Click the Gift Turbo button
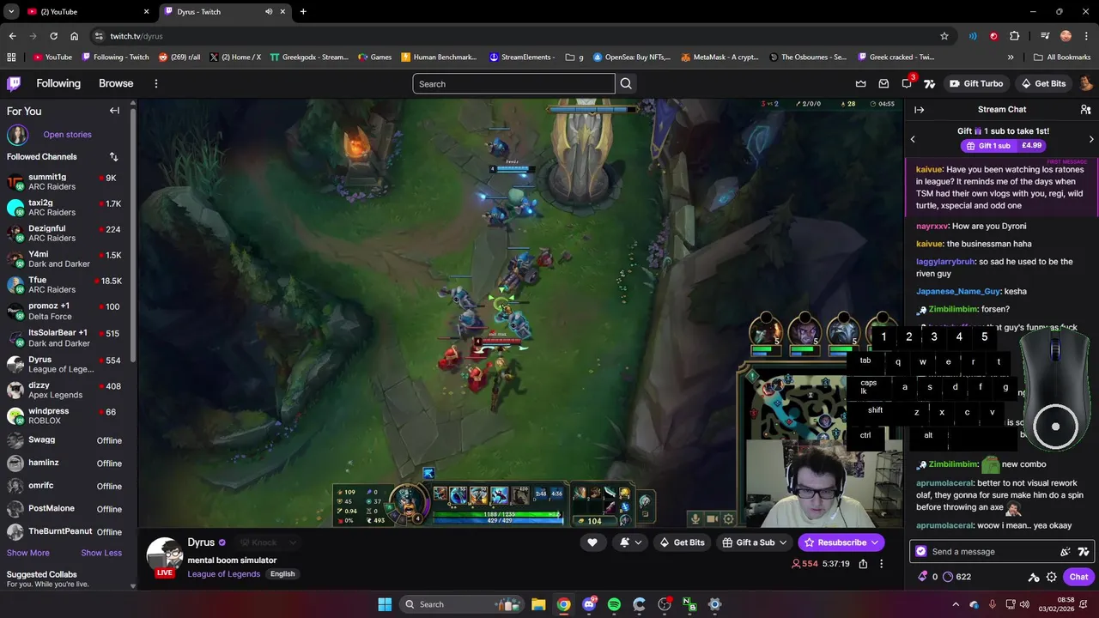Screen dimensions: 1099x618 tap(977, 83)
